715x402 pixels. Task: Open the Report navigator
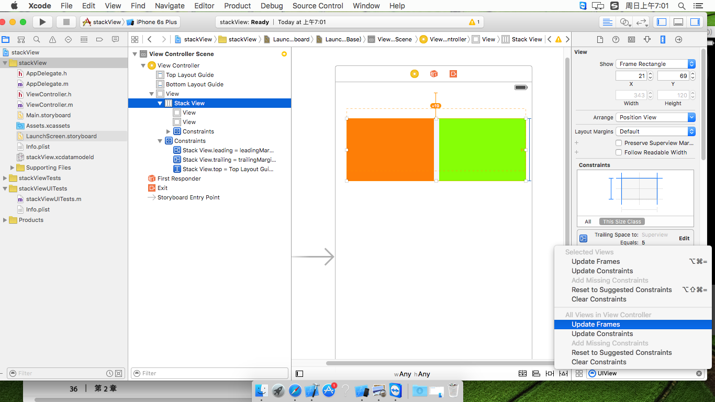[115, 39]
